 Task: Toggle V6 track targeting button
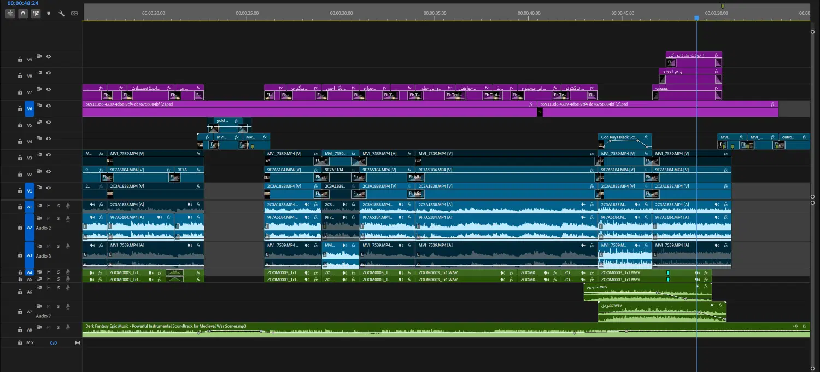30,108
